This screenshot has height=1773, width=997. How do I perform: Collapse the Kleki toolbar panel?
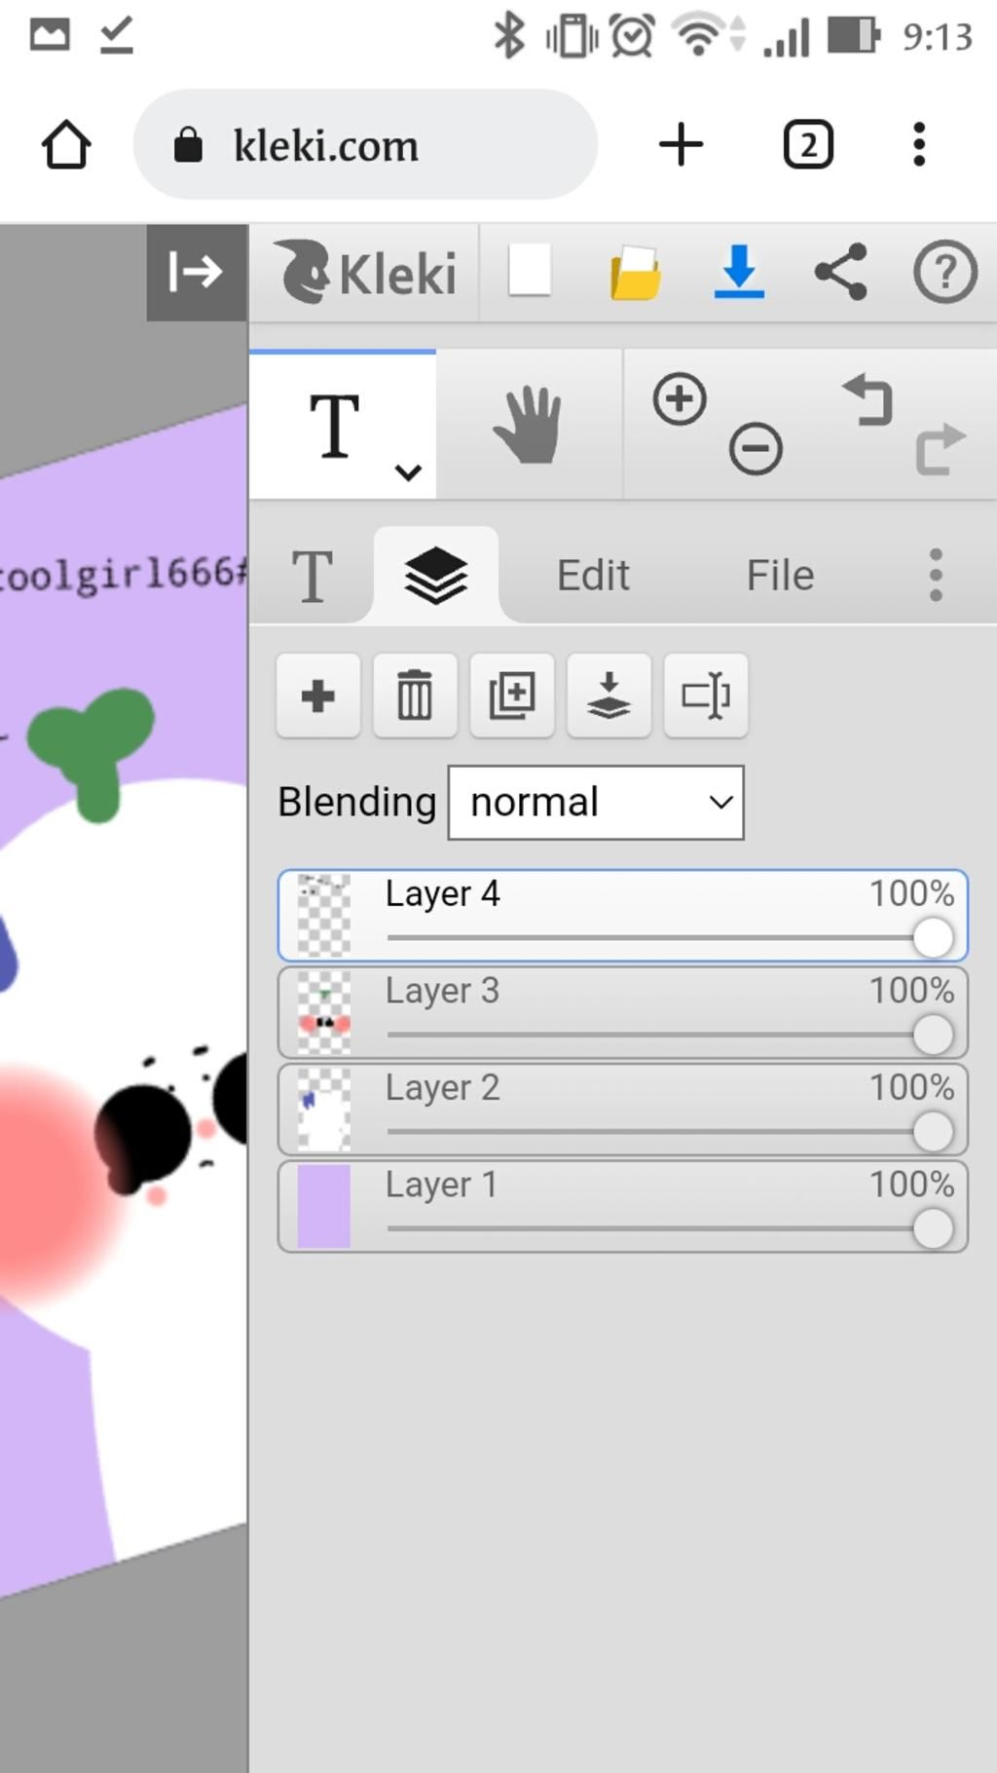tap(196, 272)
